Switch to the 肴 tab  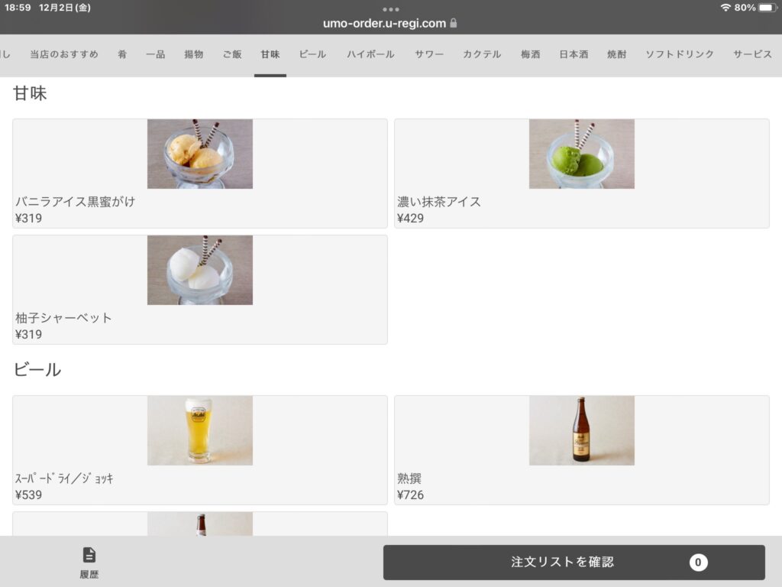(x=122, y=54)
